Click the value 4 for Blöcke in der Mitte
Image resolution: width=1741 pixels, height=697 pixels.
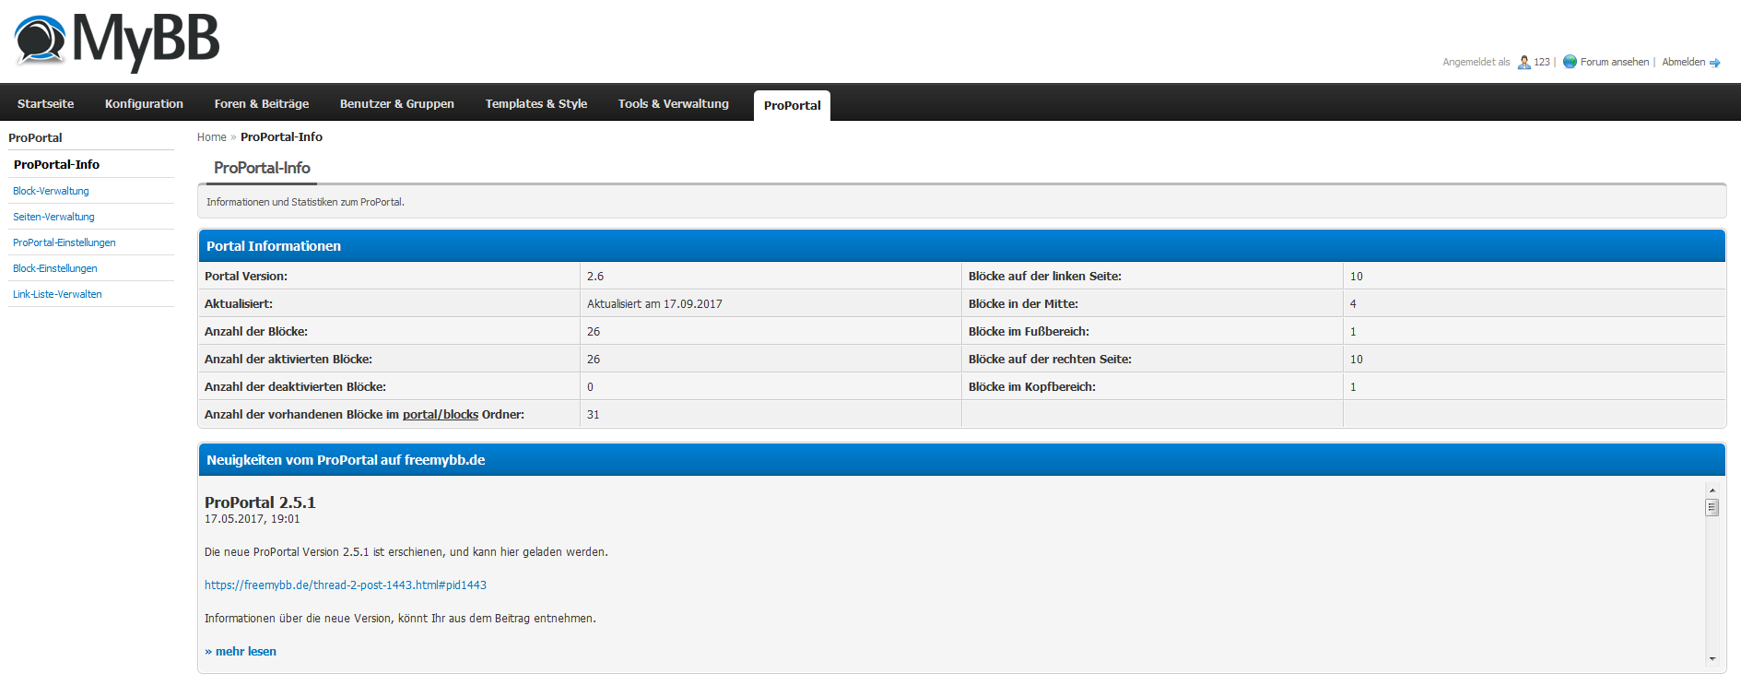[x=1353, y=303]
